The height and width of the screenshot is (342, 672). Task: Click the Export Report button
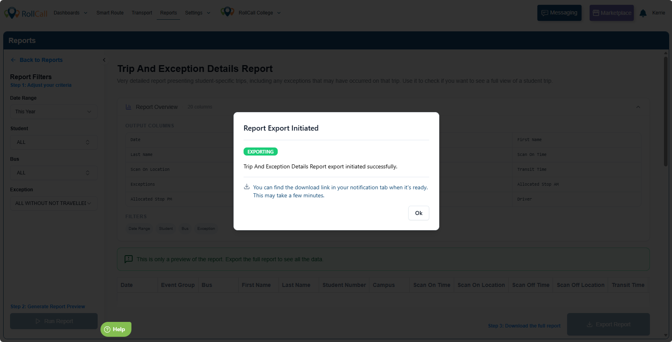[x=608, y=324]
